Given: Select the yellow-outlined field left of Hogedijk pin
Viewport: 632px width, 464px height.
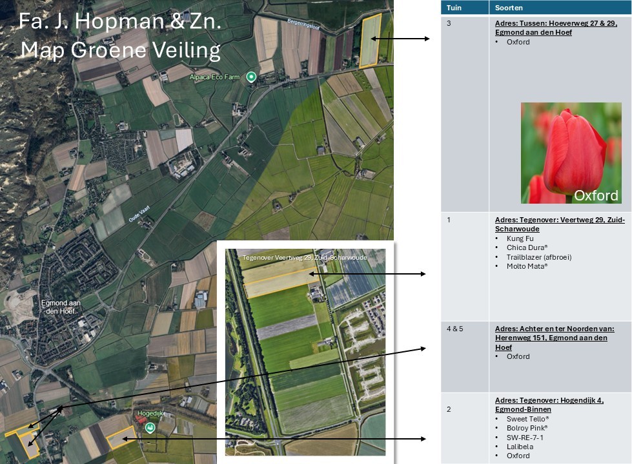Looking at the screenshot, I should click(121, 439).
